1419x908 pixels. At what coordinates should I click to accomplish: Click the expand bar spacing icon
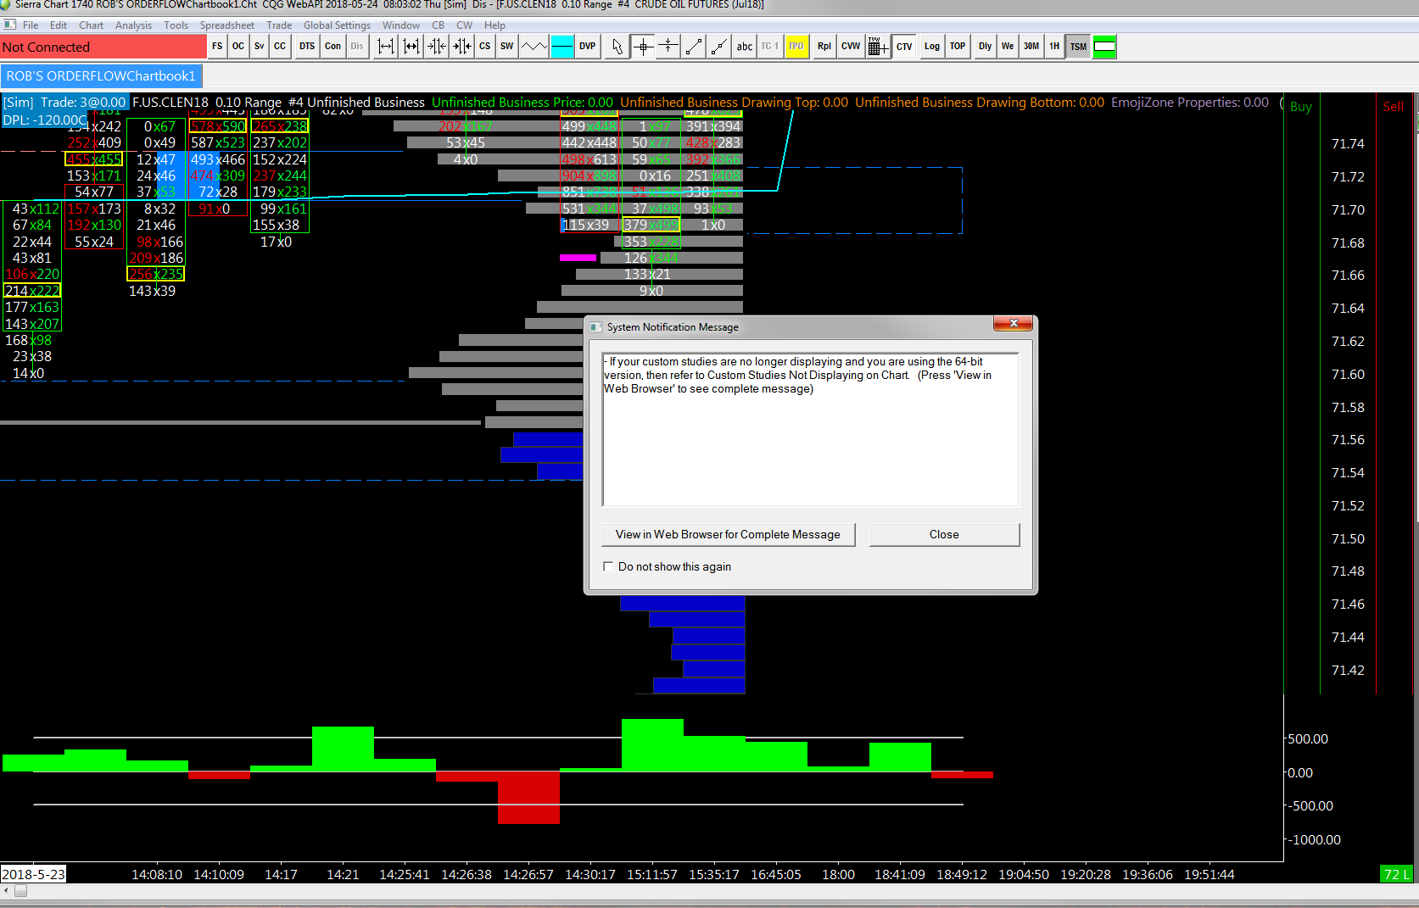coord(386,47)
